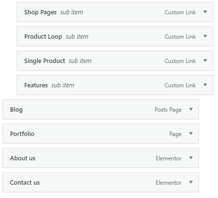Expand the Features sub item arrow

pos(205,85)
